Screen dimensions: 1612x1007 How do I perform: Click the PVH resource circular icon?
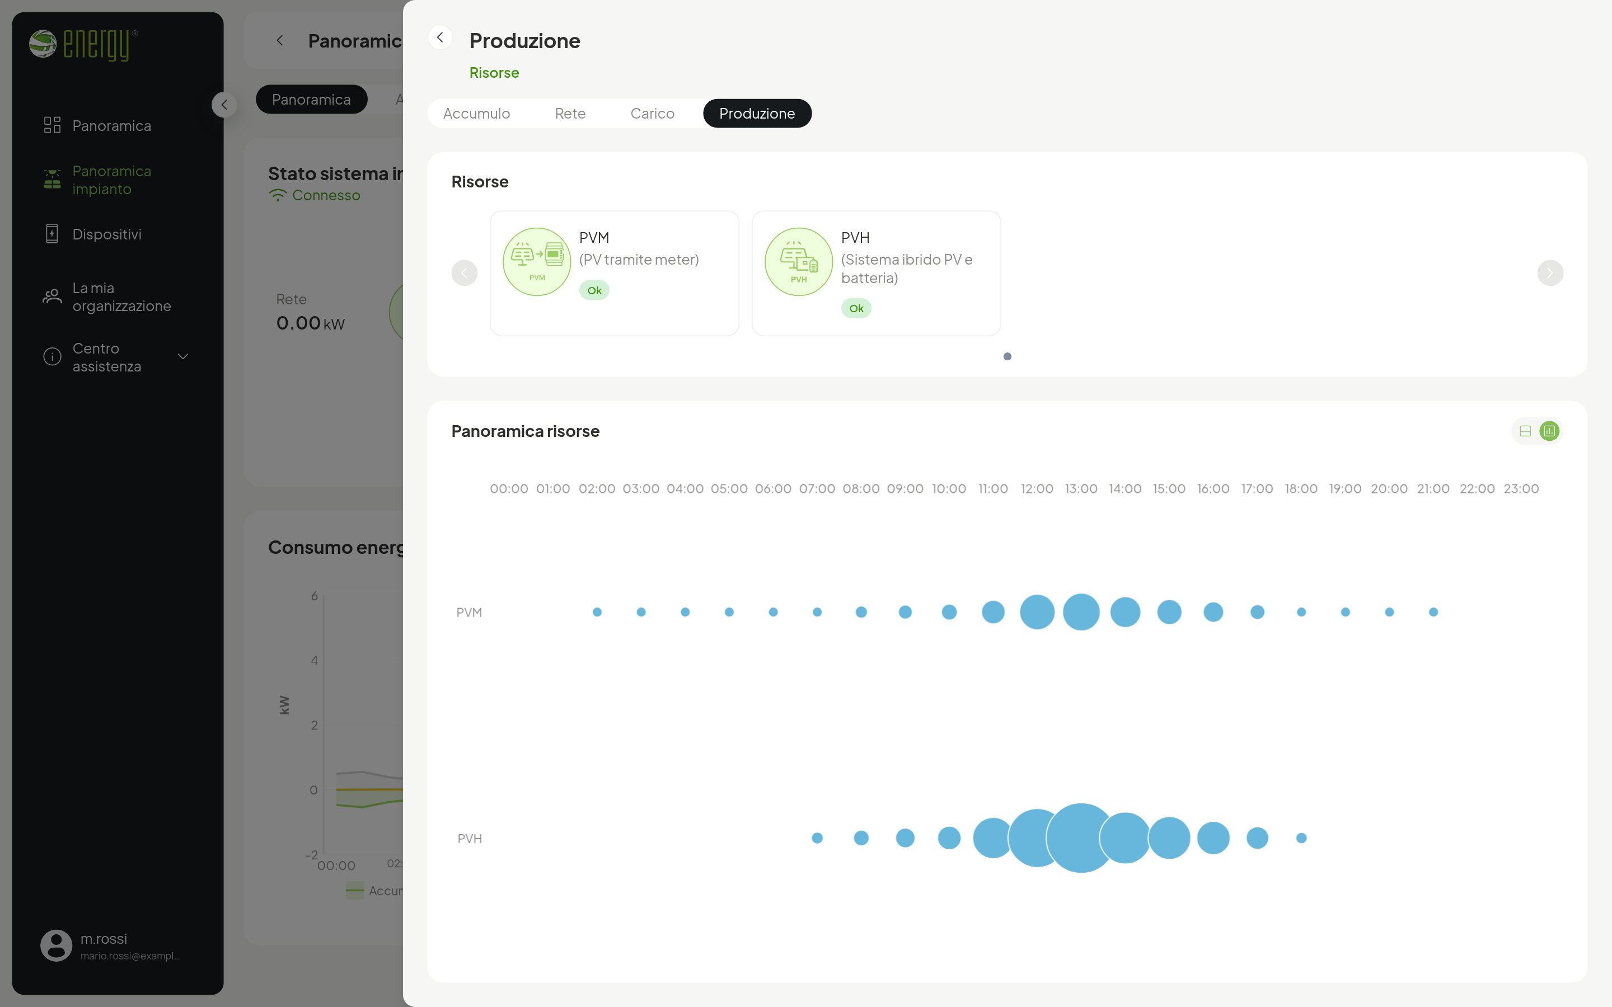pos(799,262)
